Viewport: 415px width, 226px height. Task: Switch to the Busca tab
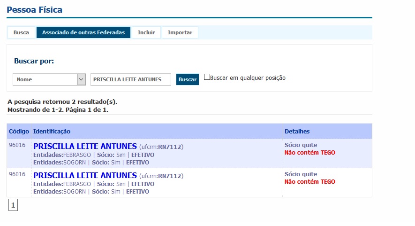[21, 32]
